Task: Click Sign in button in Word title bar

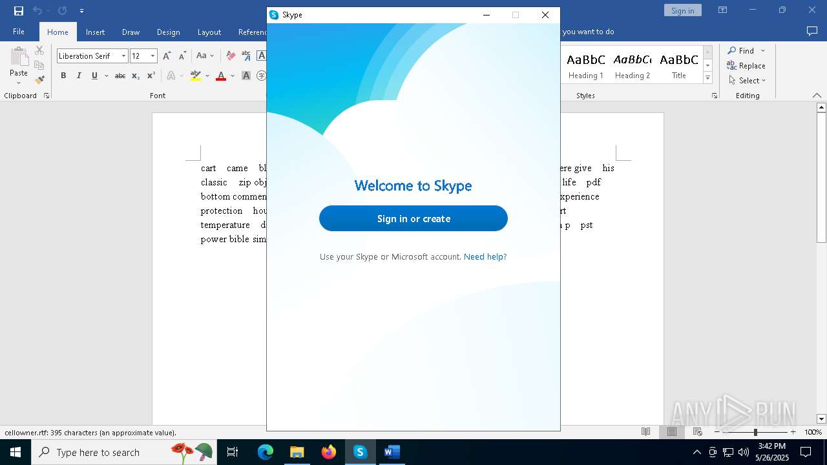Action: pos(682,10)
